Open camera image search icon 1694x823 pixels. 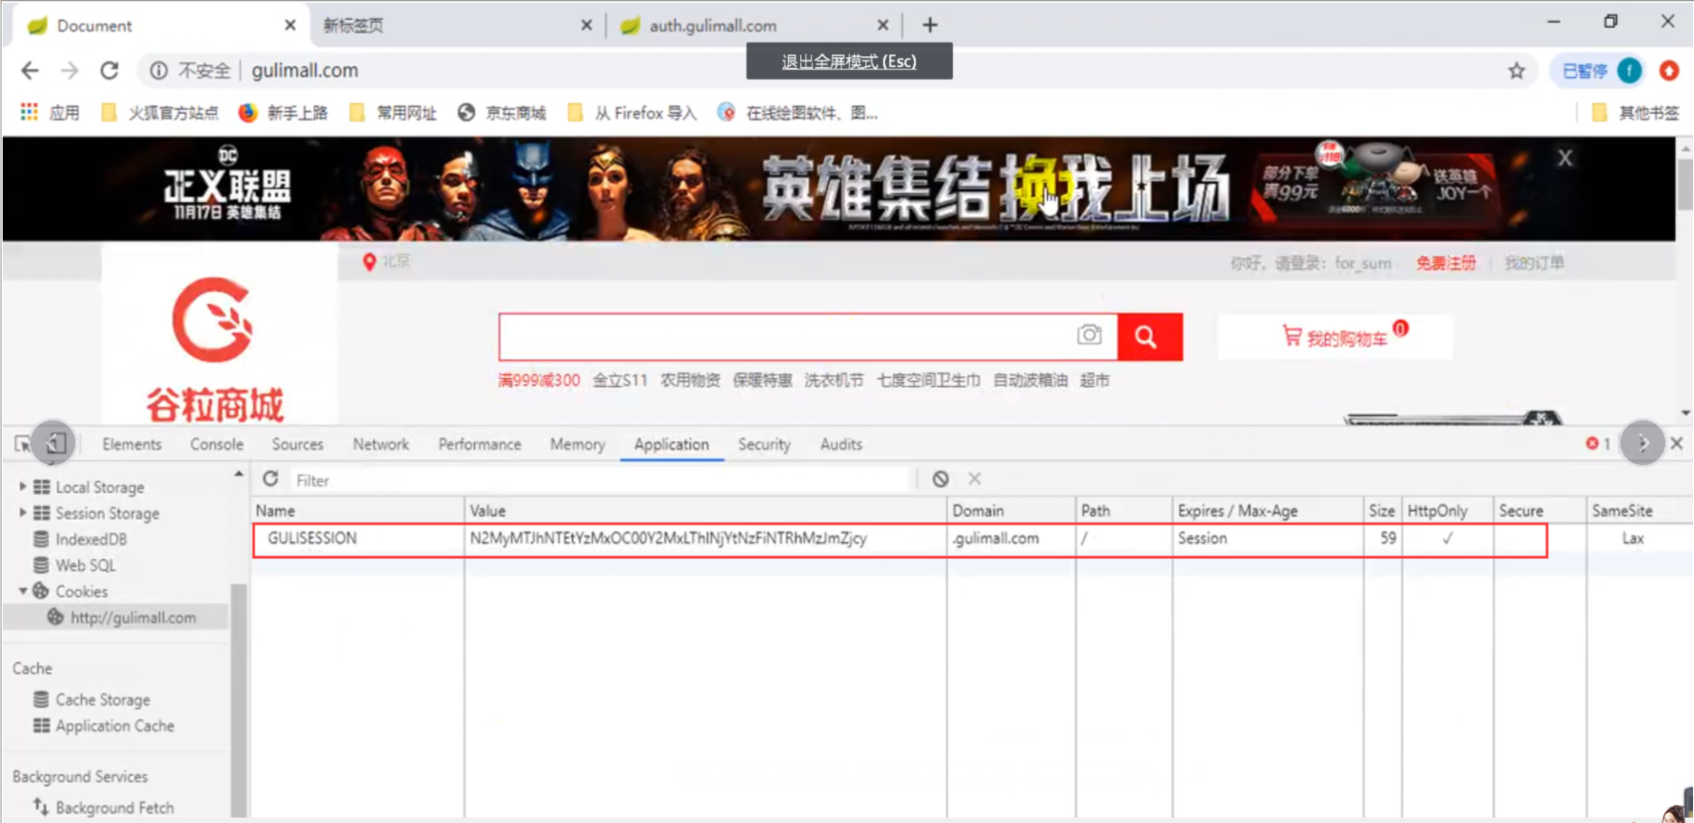[1090, 336]
